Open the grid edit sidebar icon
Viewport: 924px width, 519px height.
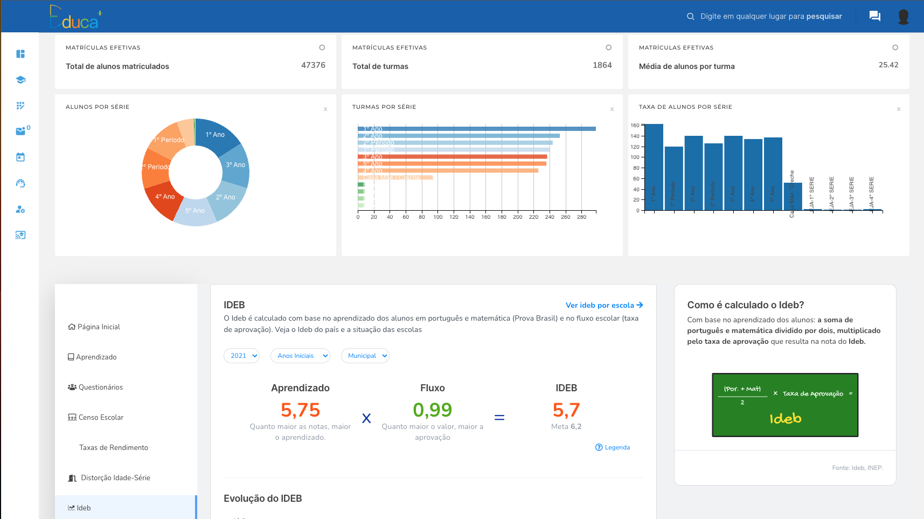coord(20,106)
